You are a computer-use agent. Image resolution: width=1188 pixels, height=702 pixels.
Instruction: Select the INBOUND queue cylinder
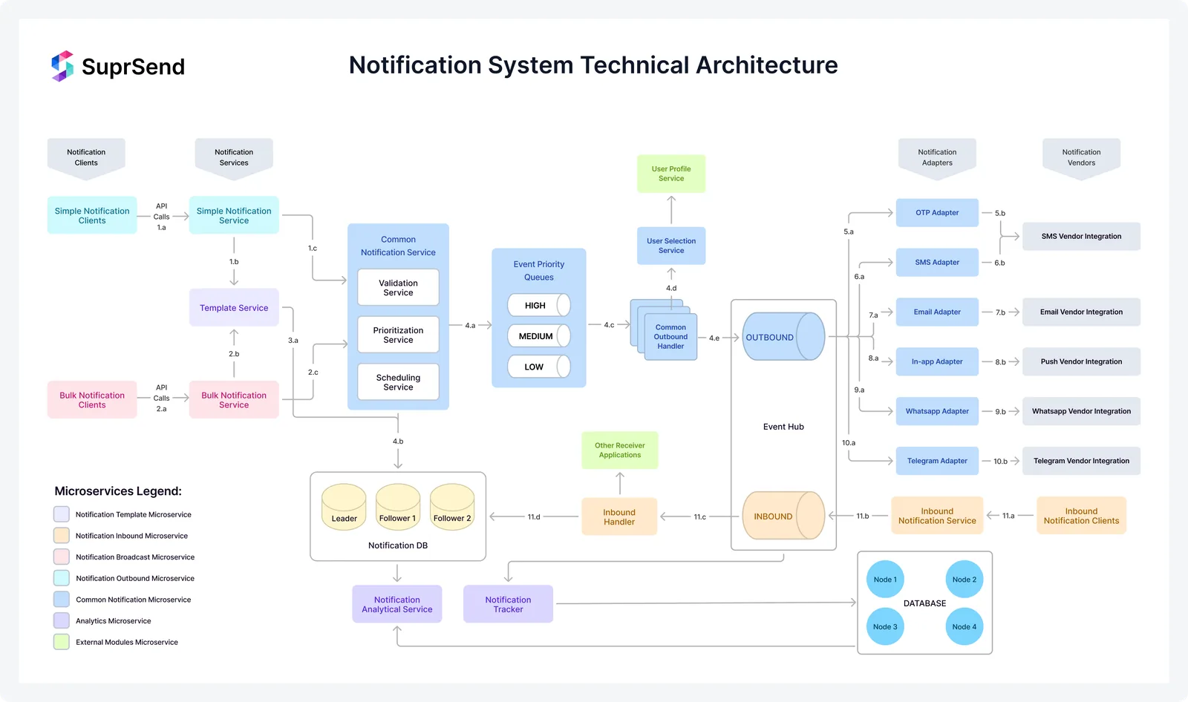783,516
